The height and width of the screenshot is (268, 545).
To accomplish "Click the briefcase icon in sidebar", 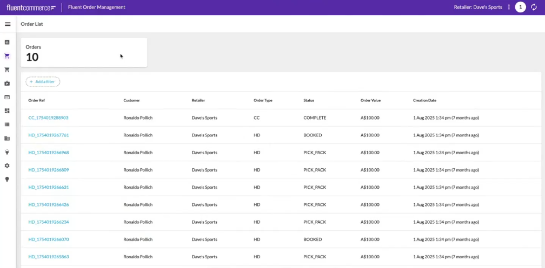I will (x=7, y=84).
